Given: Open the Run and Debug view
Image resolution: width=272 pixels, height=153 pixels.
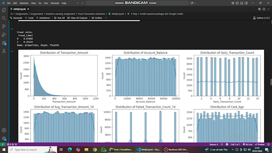Looking at the screenshot, I should coord(4,34).
